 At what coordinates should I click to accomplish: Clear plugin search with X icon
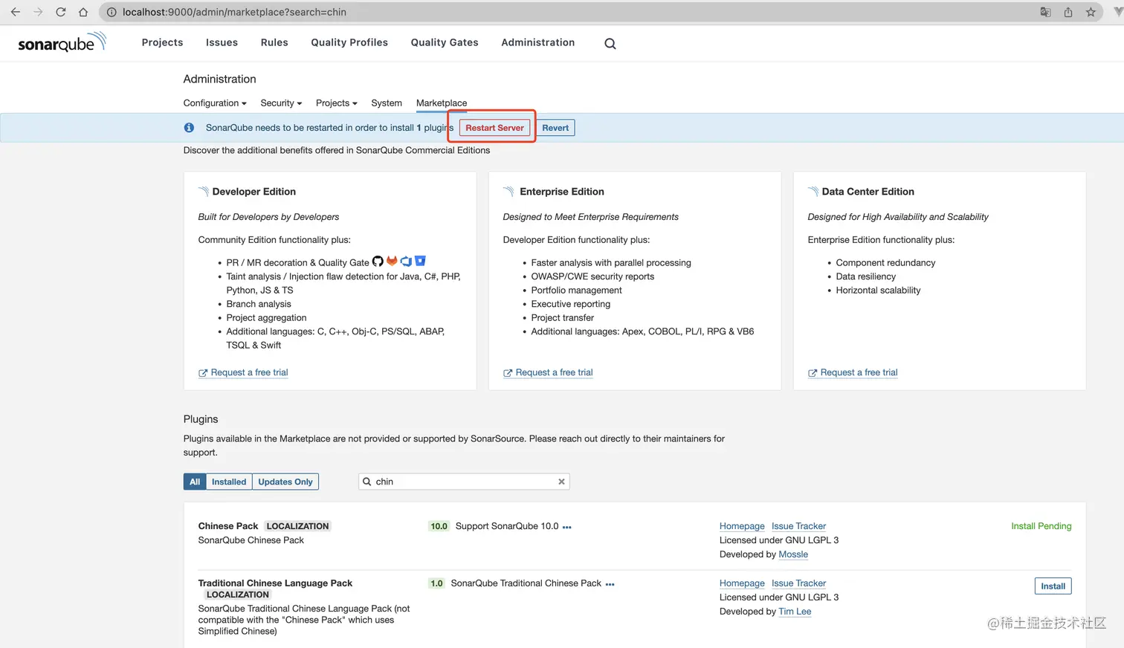[561, 482]
